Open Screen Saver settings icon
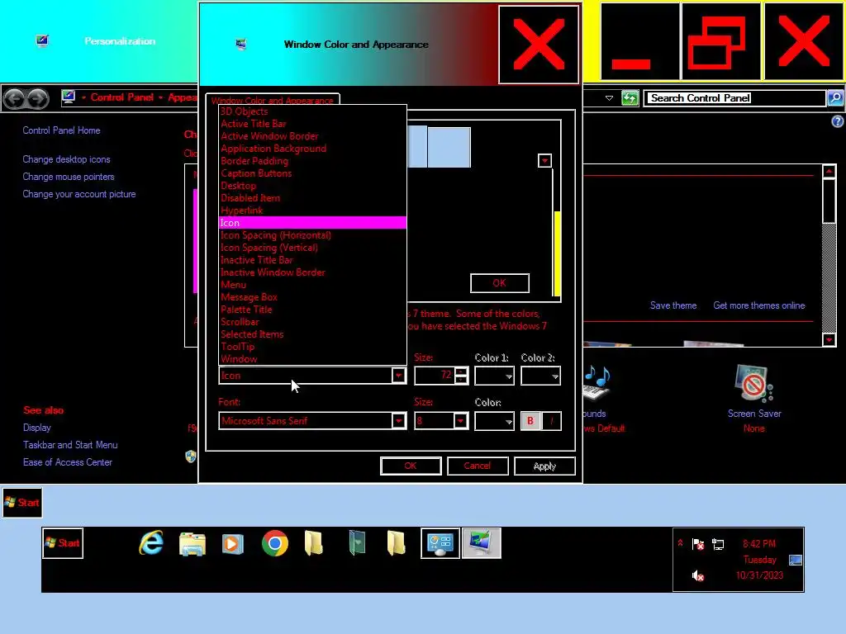 (x=753, y=385)
